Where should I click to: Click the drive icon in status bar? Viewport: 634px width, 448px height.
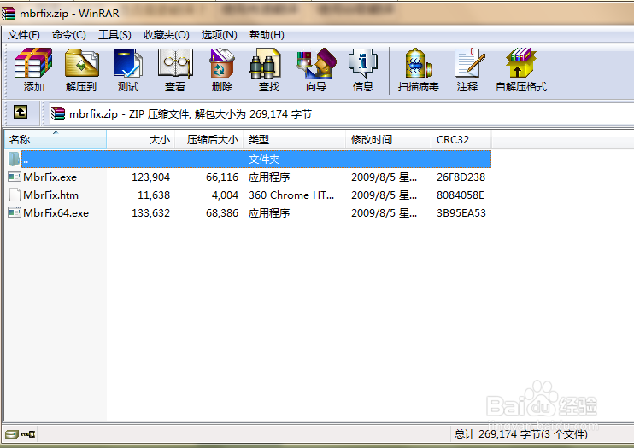coord(12,434)
